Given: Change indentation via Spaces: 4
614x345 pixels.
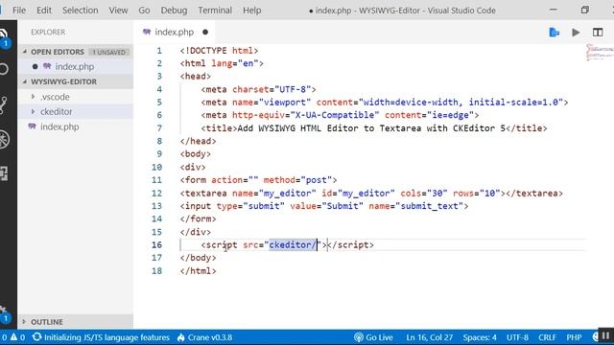Looking at the screenshot, I should point(480,337).
